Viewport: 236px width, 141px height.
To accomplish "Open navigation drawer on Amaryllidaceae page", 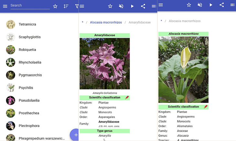I will coord(82,6).
